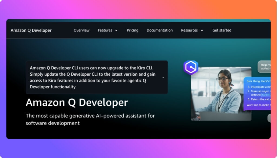
Task: Select Pricing in the navigation bar
Action: click(132, 30)
